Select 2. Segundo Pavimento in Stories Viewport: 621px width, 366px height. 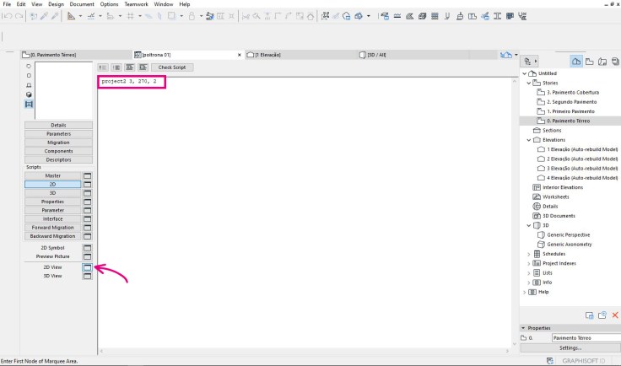[571, 102]
